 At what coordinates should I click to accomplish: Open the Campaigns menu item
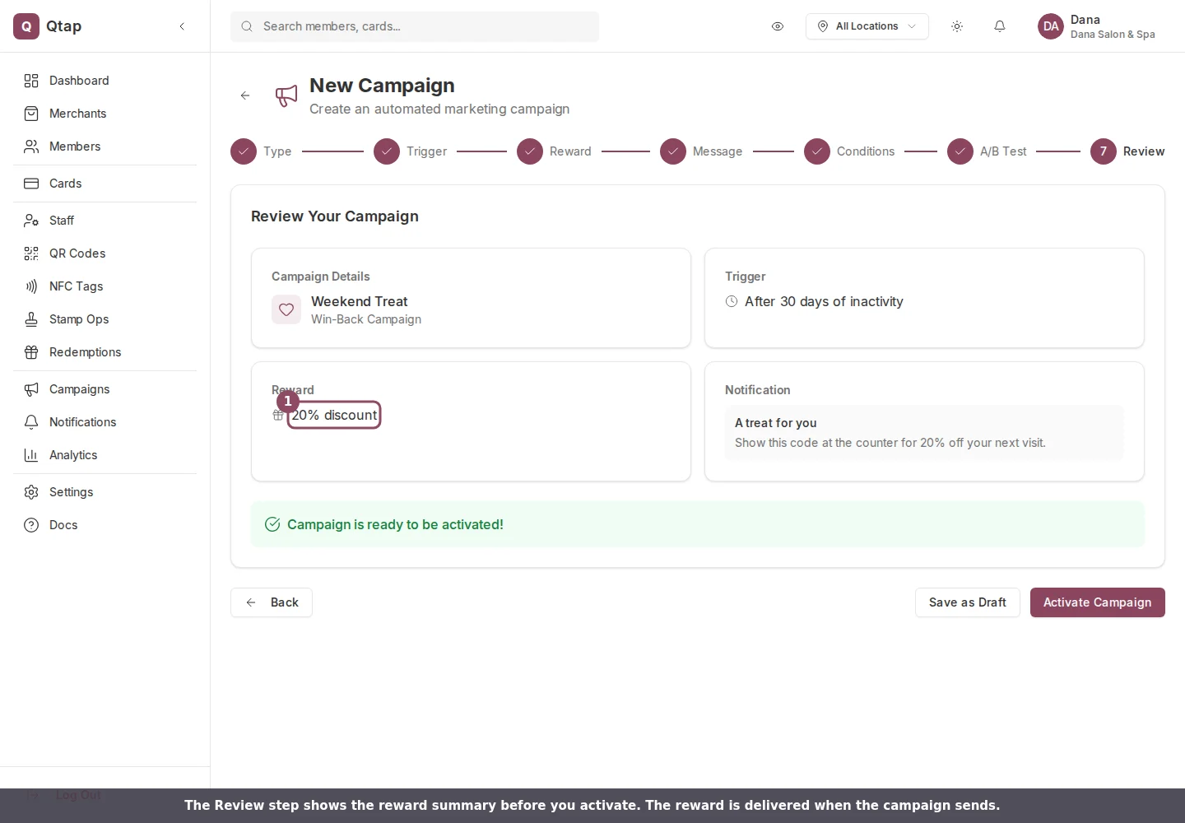click(105, 389)
